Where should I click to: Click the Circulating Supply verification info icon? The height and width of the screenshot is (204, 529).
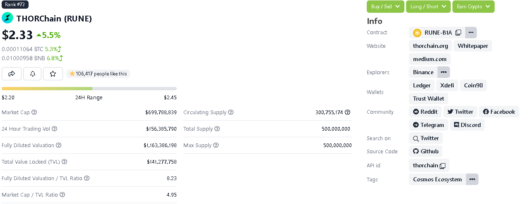[348, 112]
